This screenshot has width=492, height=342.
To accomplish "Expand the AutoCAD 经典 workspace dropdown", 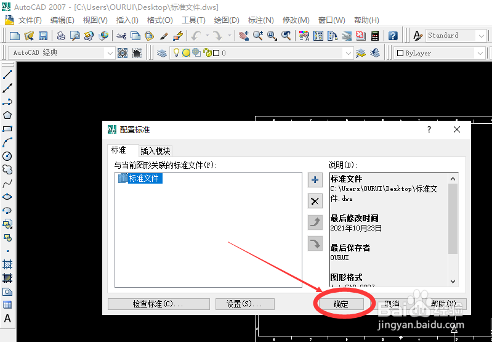I will 110,53.
